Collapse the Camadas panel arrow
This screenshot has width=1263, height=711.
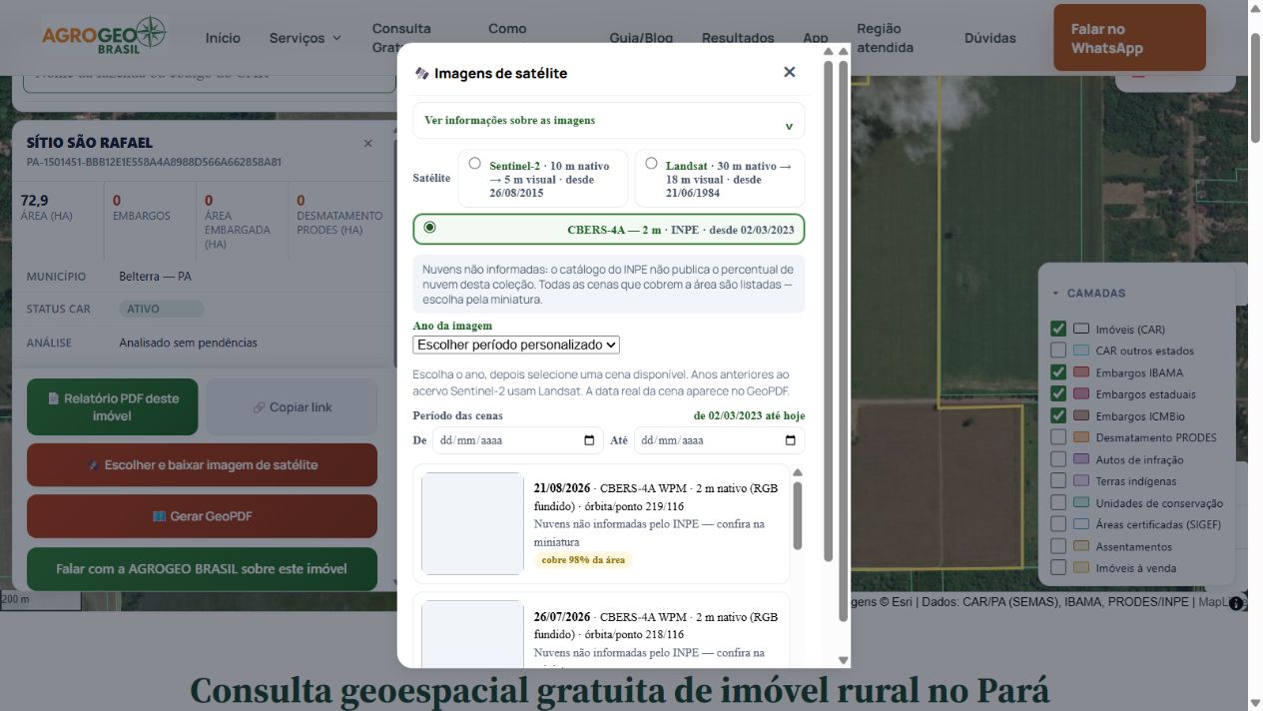tap(1055, 294)
